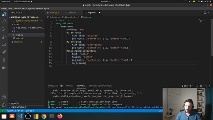Open Ubuntu Software in the dock
213x120 pixels.
pos(12,116)
